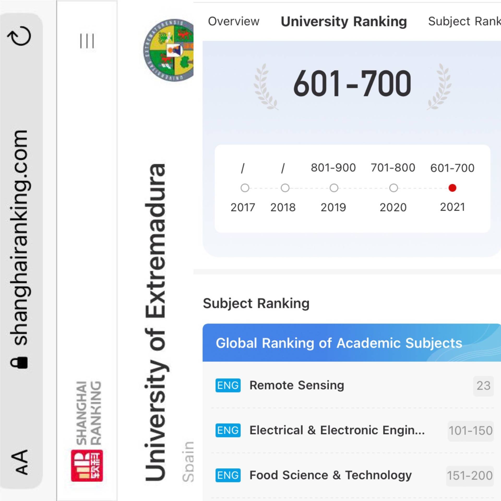Viewport: 501px width, 501px height.
Task: Select the 2020 point on ranking timeline
Action: (x=393, y=188)
